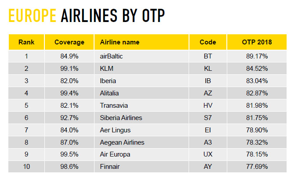Click on Transavia in the table

pos(114,106)
